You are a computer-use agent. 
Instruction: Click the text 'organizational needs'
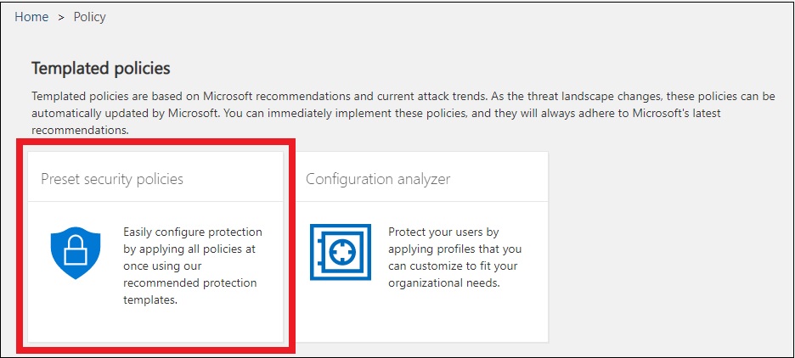point(444,283)
